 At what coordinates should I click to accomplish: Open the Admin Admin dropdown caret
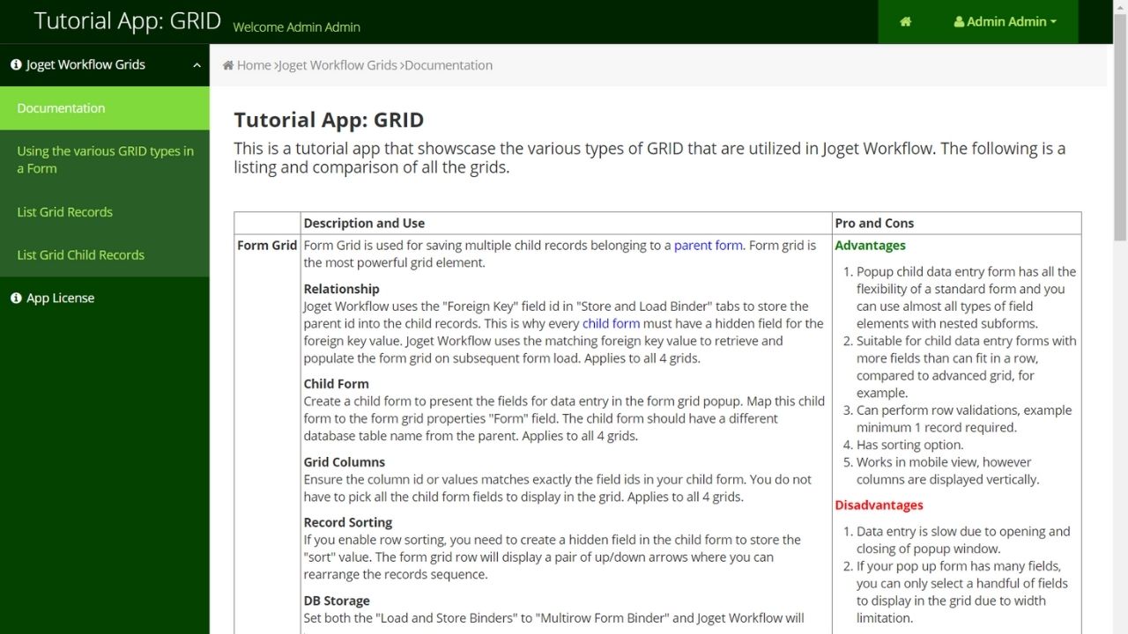(x=1053, y=22)
